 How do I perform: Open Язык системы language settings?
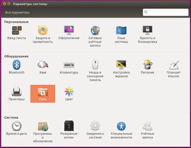coord(121,34)
